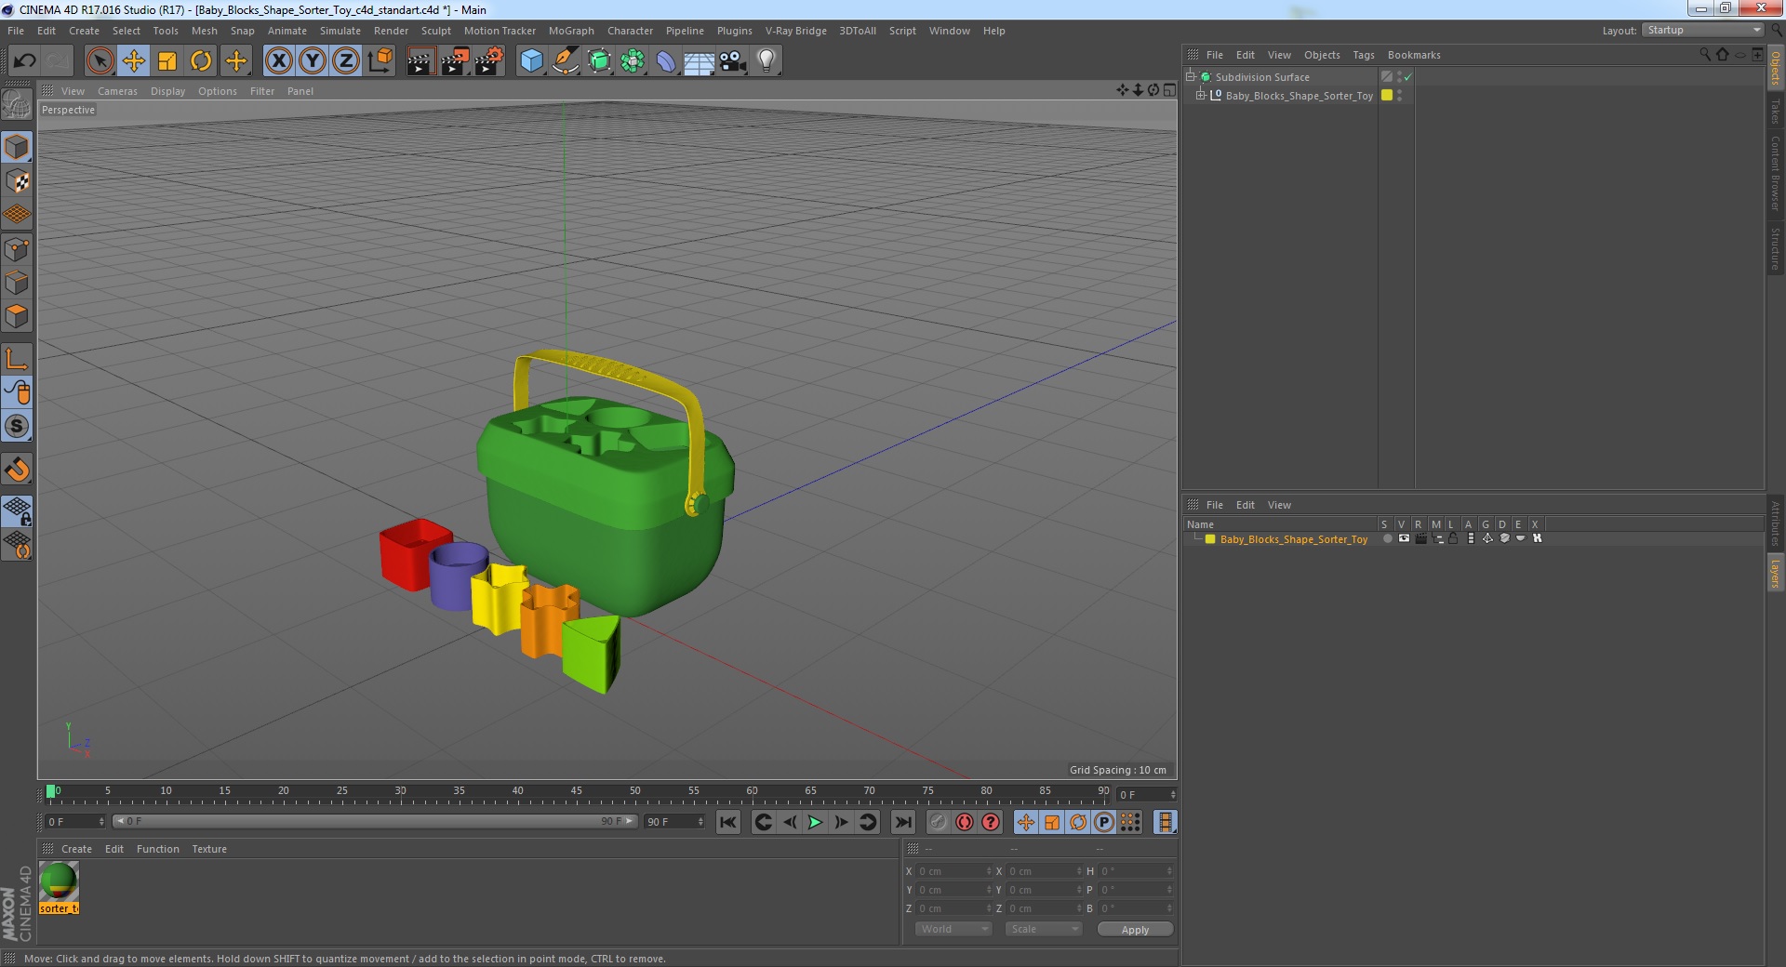This screenshot has height=967, width=1786.
Task: Click the X position field stepper
Action: 989,871
